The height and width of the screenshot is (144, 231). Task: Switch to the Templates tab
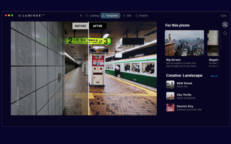[110, 16]
